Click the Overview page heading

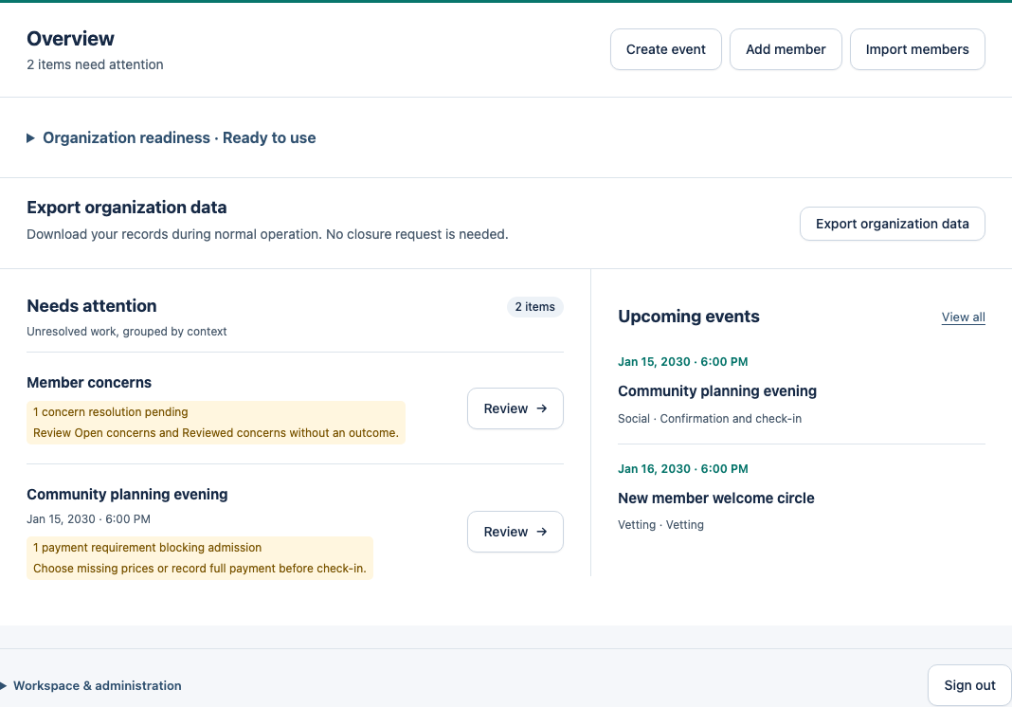70,38
